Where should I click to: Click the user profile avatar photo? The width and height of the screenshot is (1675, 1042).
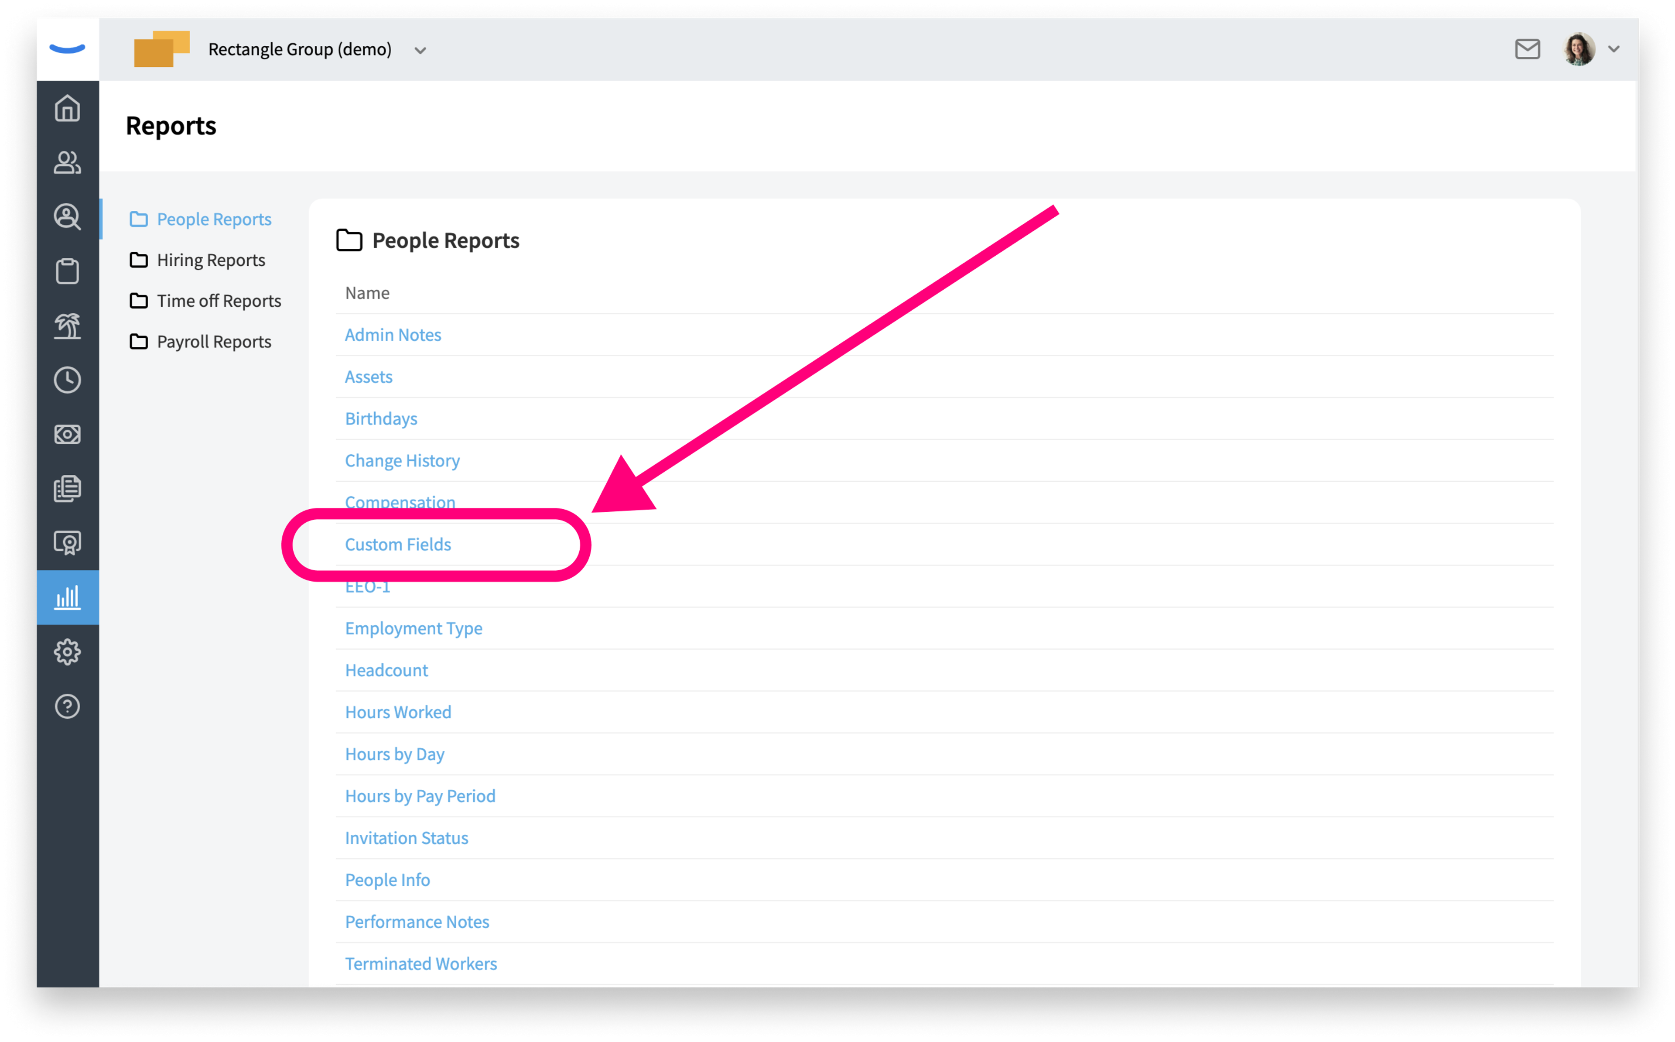pyautogui.click(x=1579, y=49)
